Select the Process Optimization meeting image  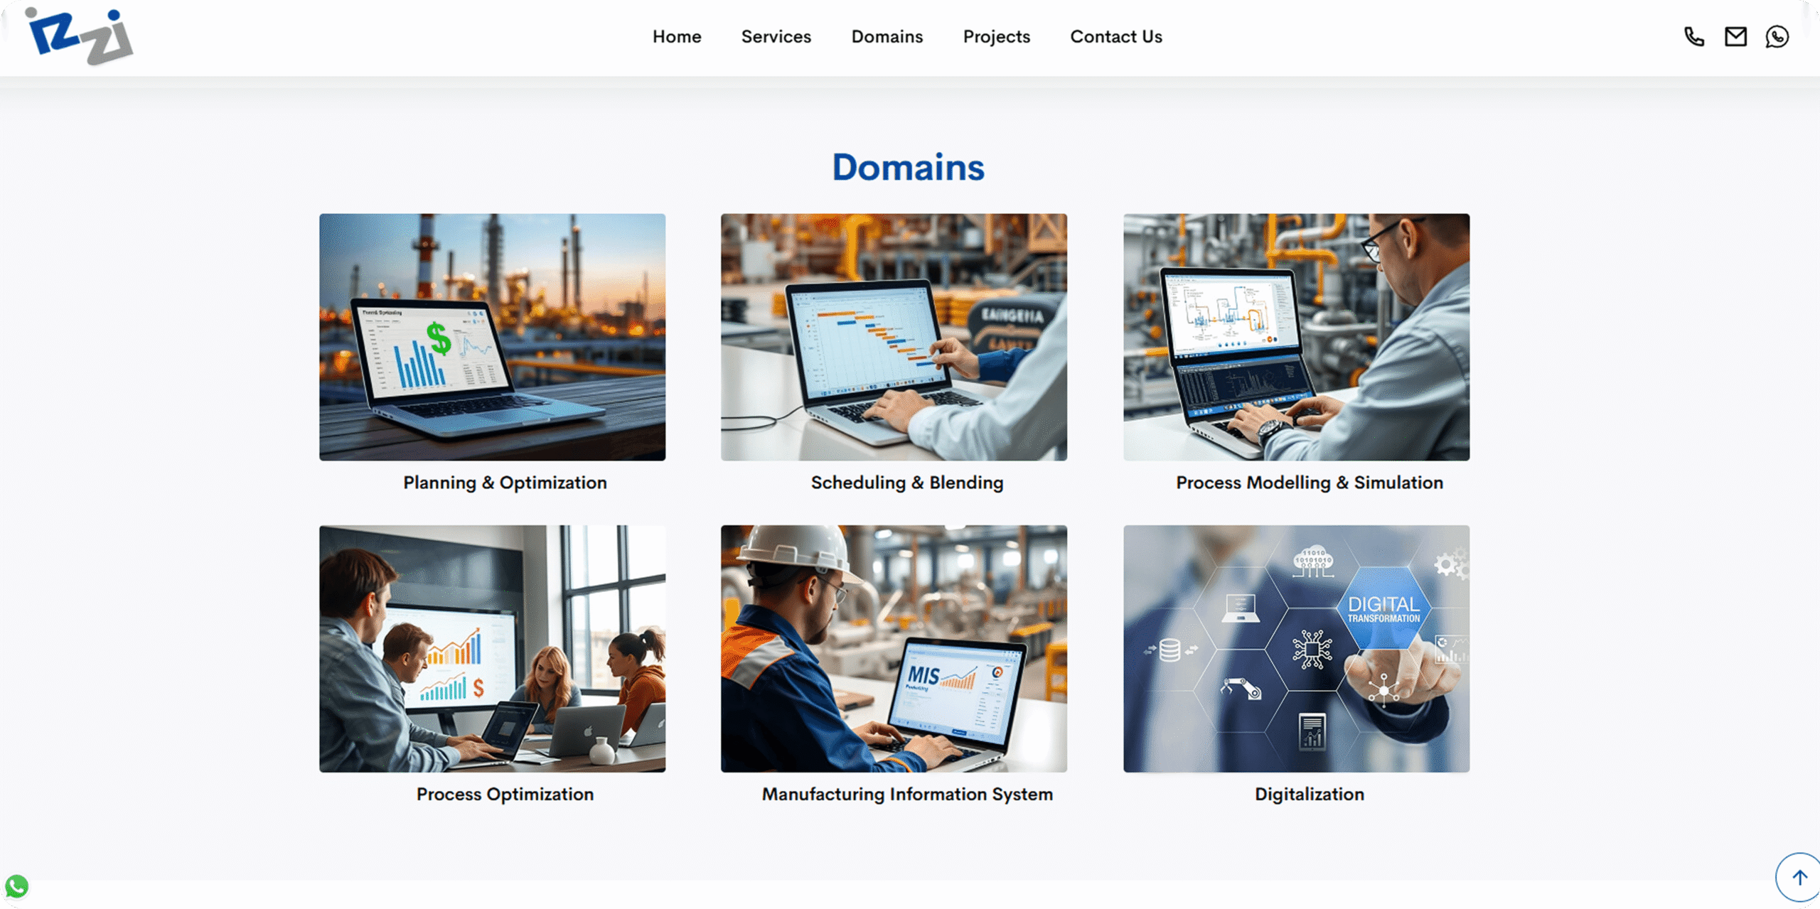[492, 648]
